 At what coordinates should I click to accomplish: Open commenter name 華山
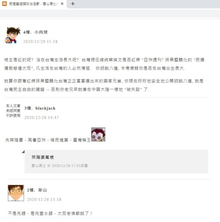[x=43, y=190]
